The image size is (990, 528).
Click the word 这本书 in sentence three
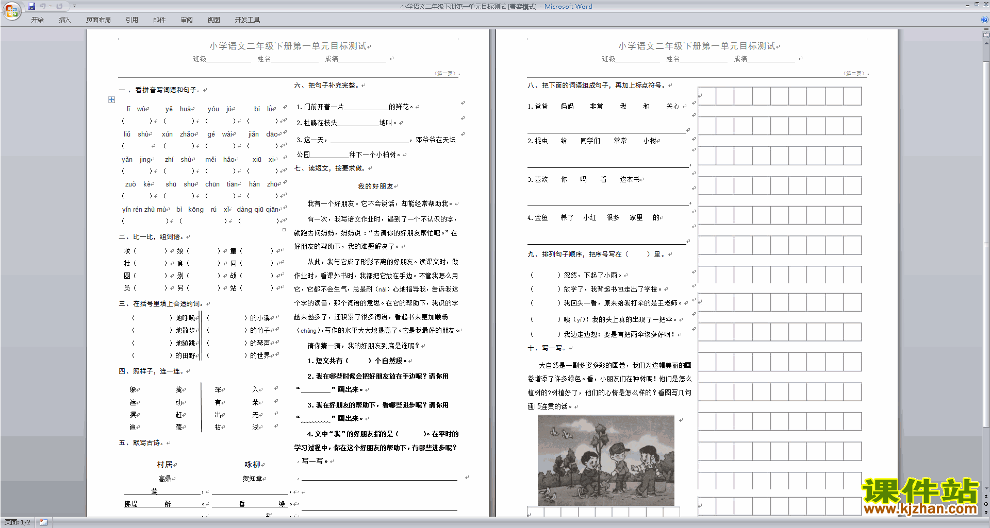click(x=630, y=180)
